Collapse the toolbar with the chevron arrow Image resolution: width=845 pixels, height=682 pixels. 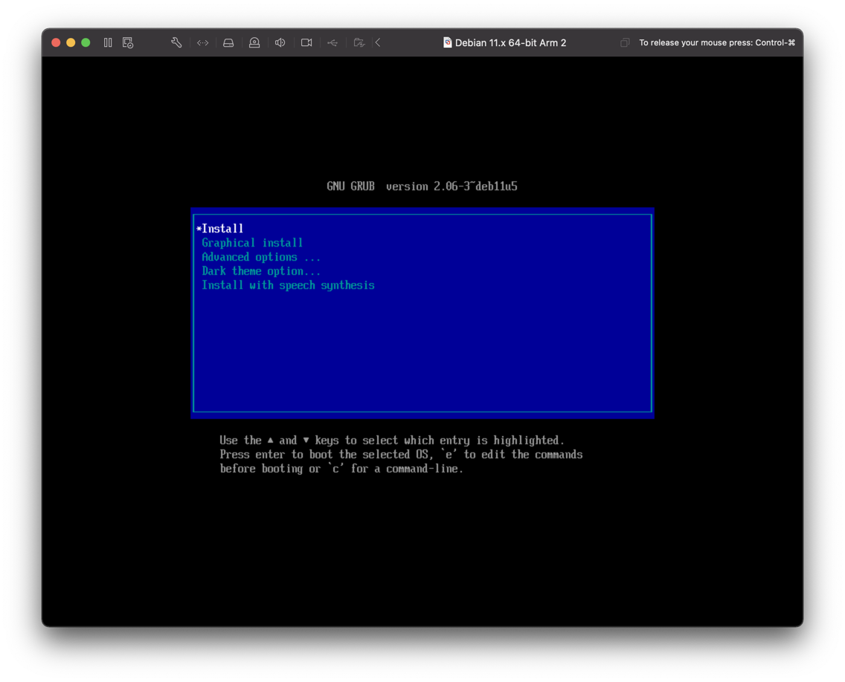(x=378, y=42)
